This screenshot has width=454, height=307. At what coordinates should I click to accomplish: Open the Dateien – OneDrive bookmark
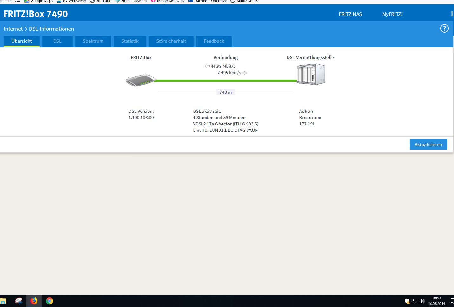tap(207, 1)
